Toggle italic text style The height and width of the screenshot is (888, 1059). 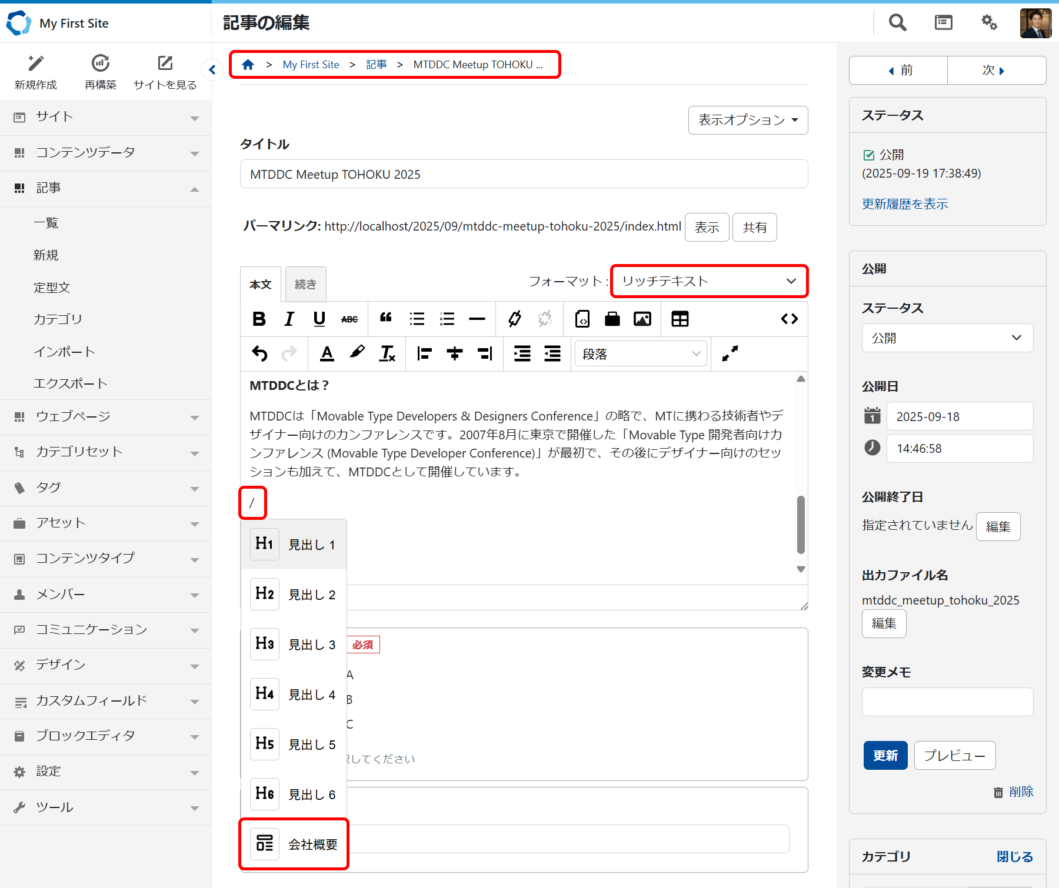[x=289, y=319]
